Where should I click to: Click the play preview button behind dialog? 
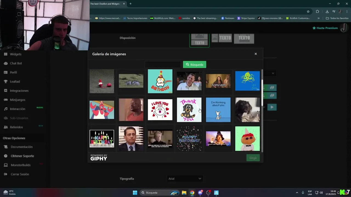click(272, 107)
